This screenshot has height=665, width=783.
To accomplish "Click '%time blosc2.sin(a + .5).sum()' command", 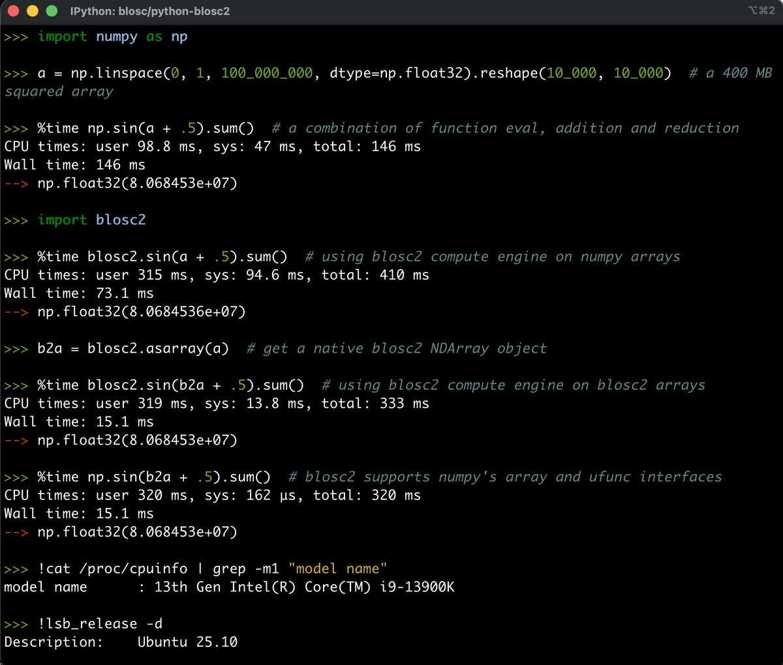I will (x=162, y=256).
